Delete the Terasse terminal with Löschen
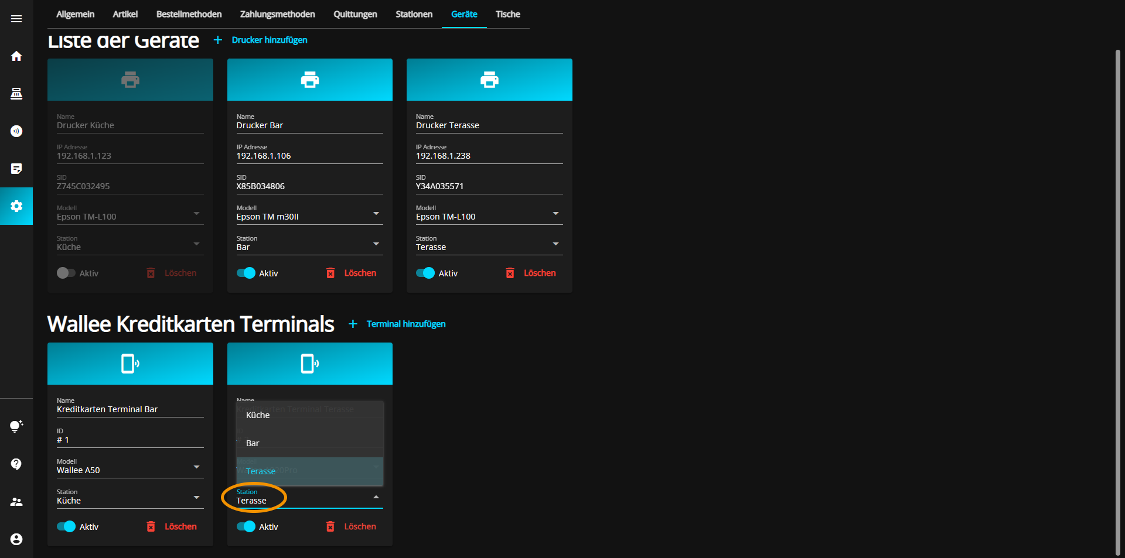This screenshot has width=1125, height=558. (x=352, y=526)
